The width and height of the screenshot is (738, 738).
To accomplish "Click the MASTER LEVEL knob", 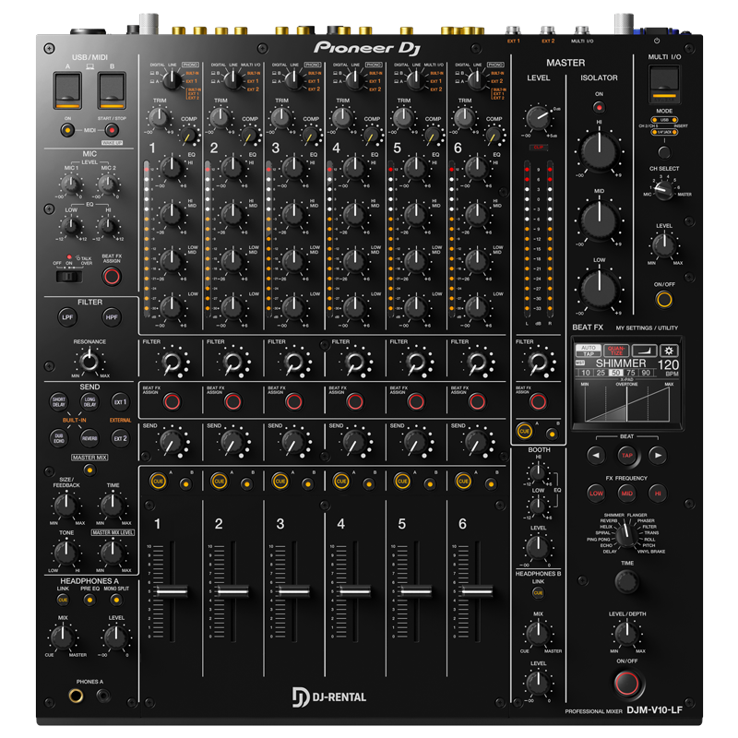I will 538,117.
